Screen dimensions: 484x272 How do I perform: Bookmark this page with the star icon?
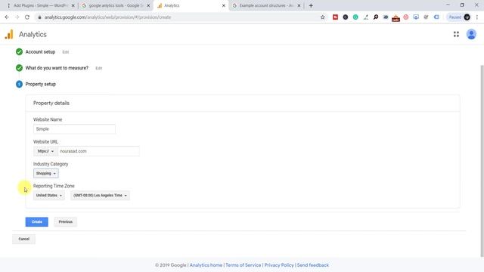(x=323, y=17)
